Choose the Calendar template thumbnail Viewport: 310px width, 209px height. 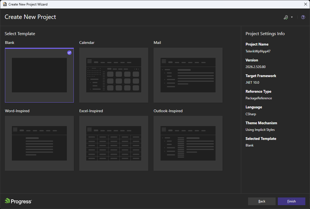(x=114, y=75)
